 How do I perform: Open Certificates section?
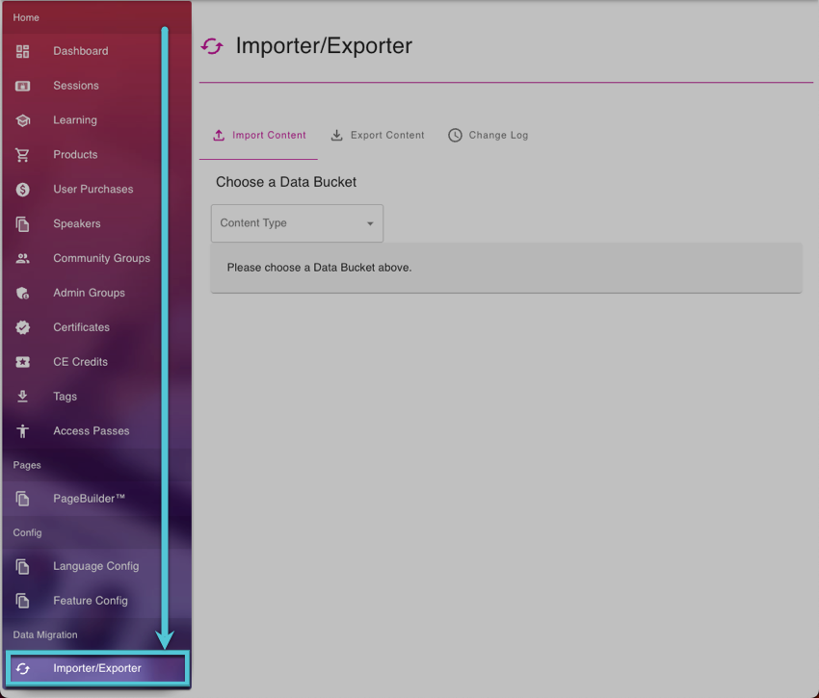97,326
